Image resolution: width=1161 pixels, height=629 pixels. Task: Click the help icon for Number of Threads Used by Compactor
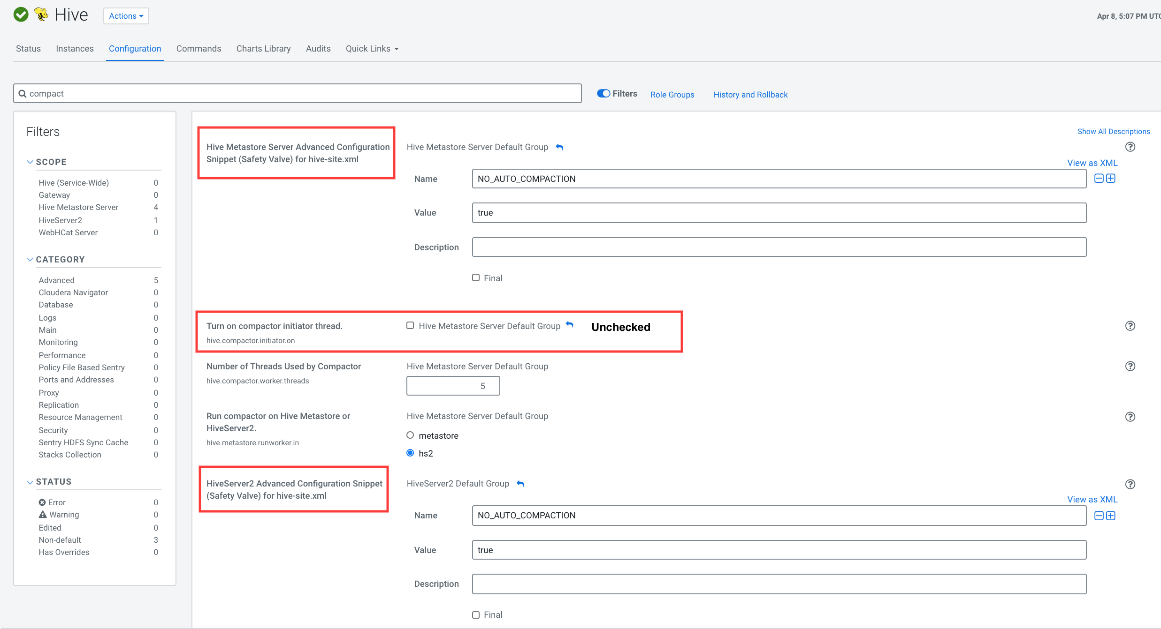click(1130, 366)
